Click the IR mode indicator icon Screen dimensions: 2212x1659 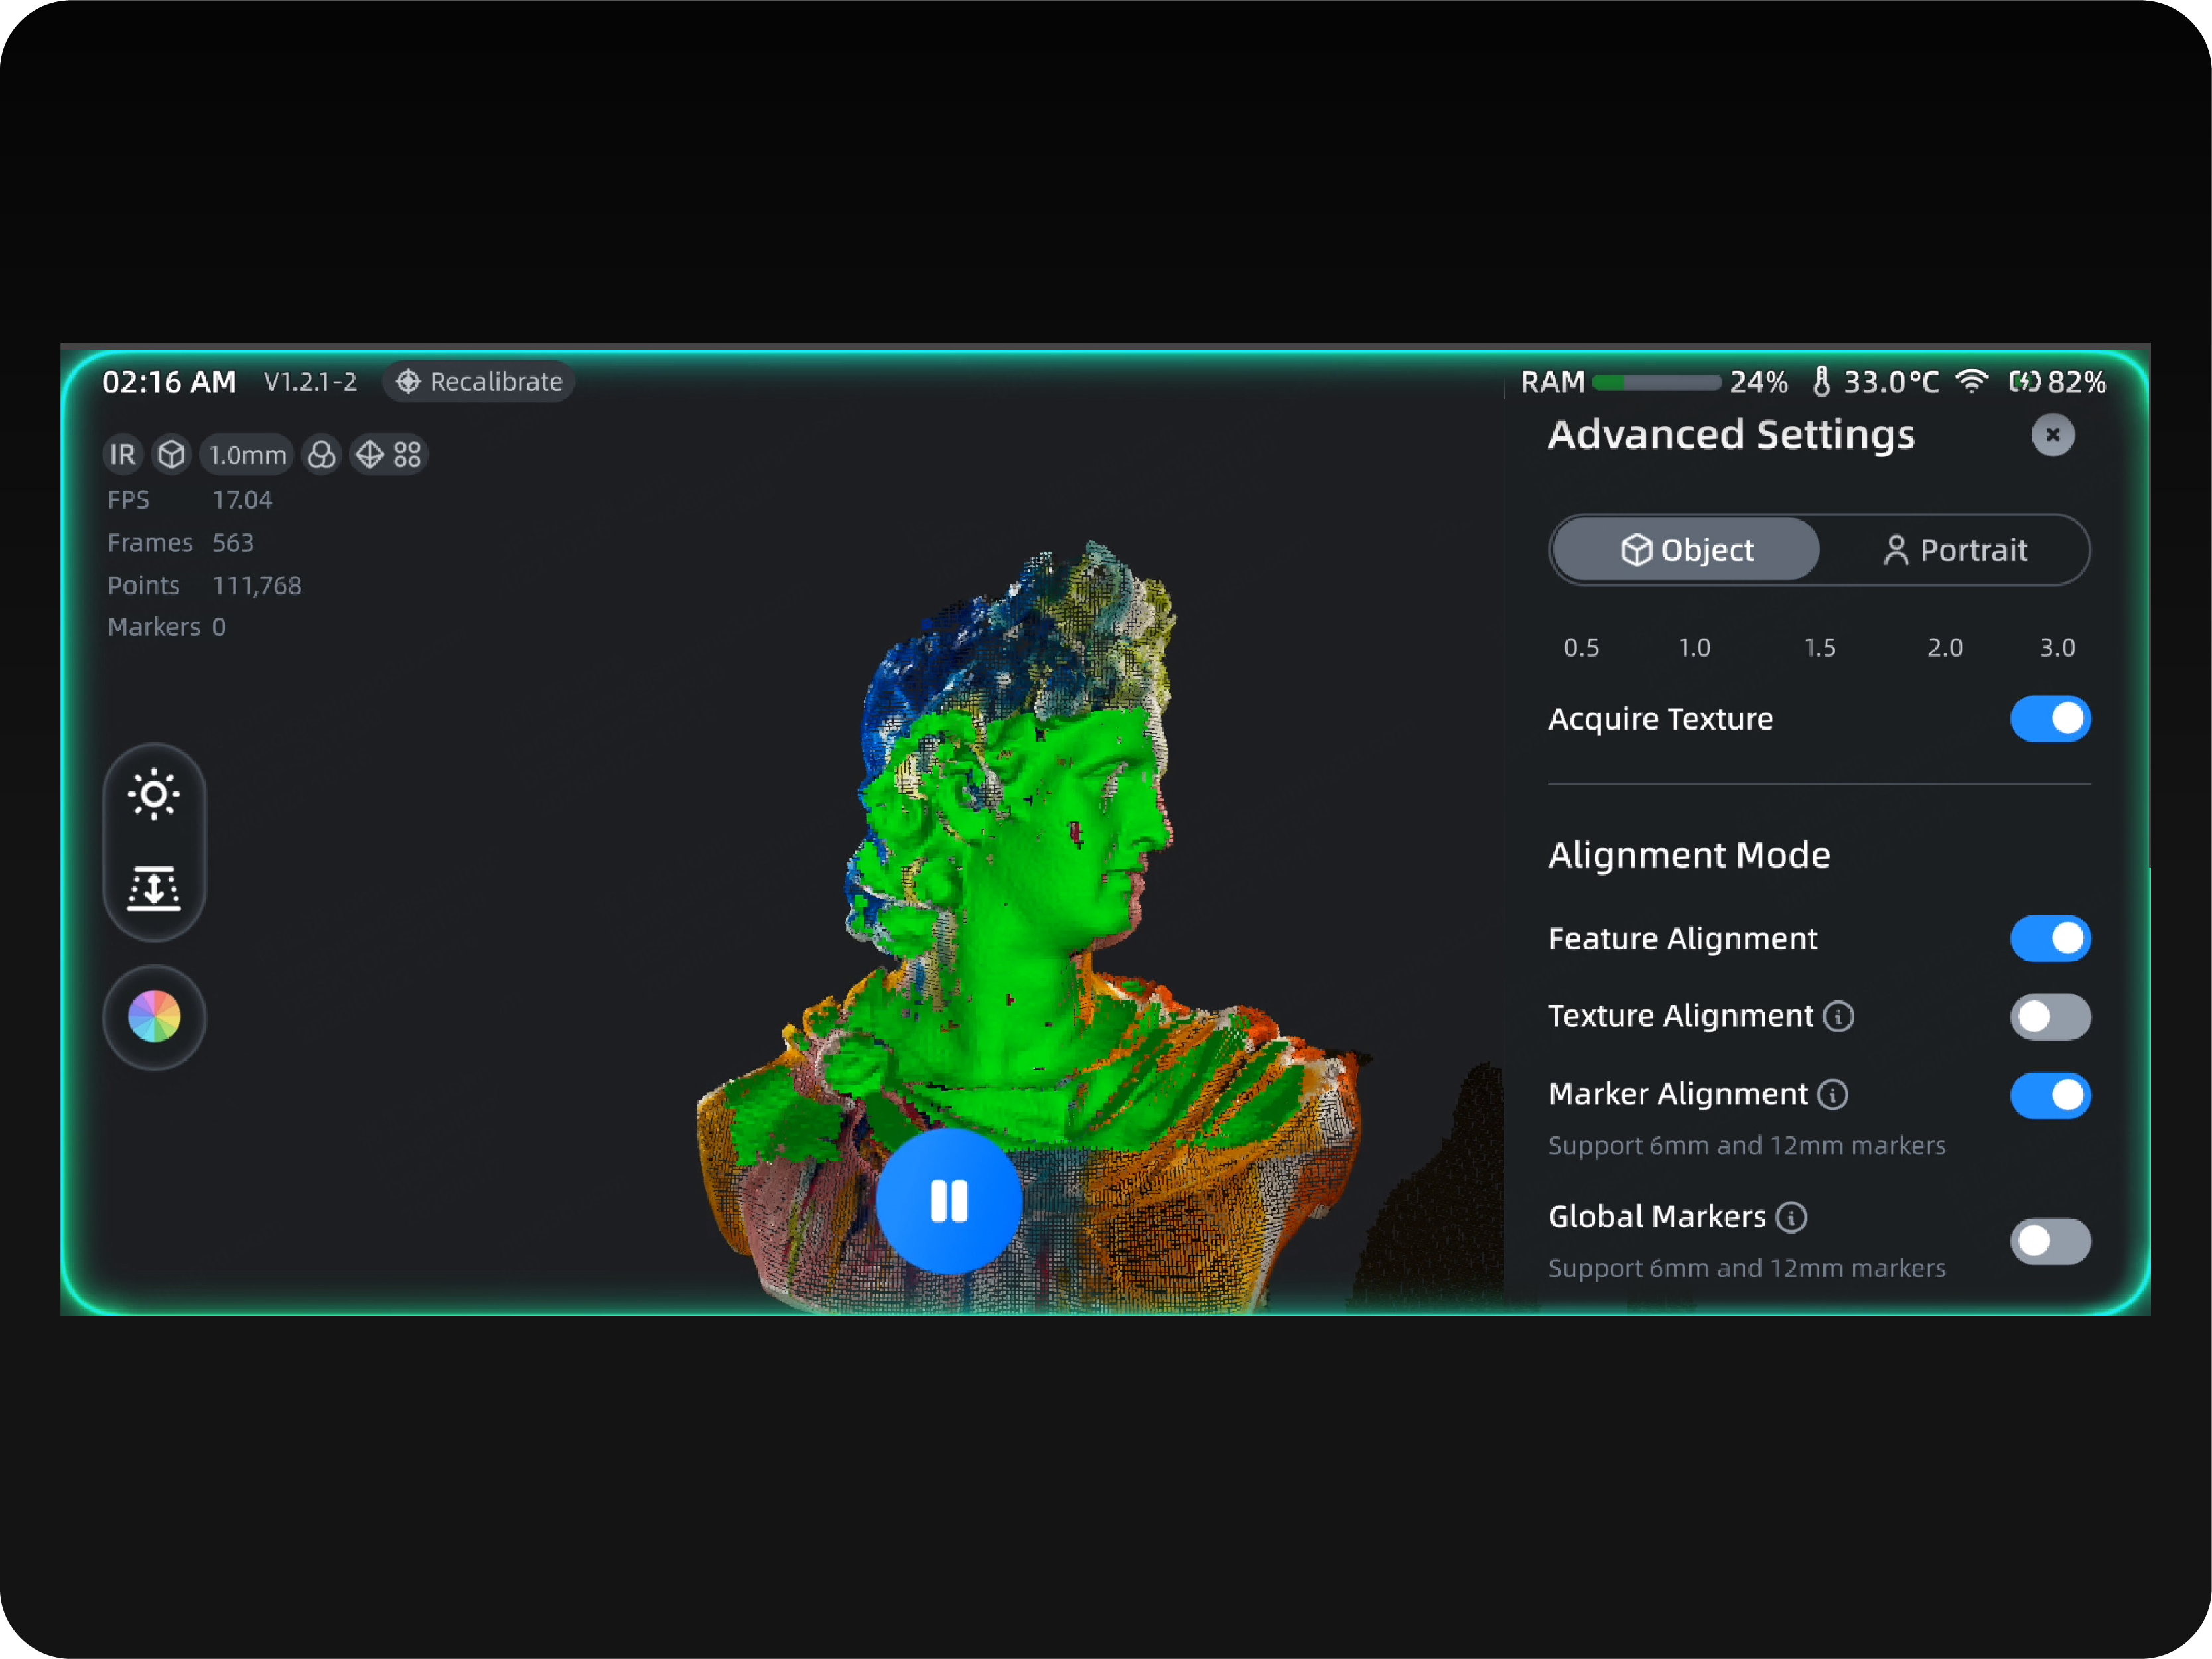(123, 455)
